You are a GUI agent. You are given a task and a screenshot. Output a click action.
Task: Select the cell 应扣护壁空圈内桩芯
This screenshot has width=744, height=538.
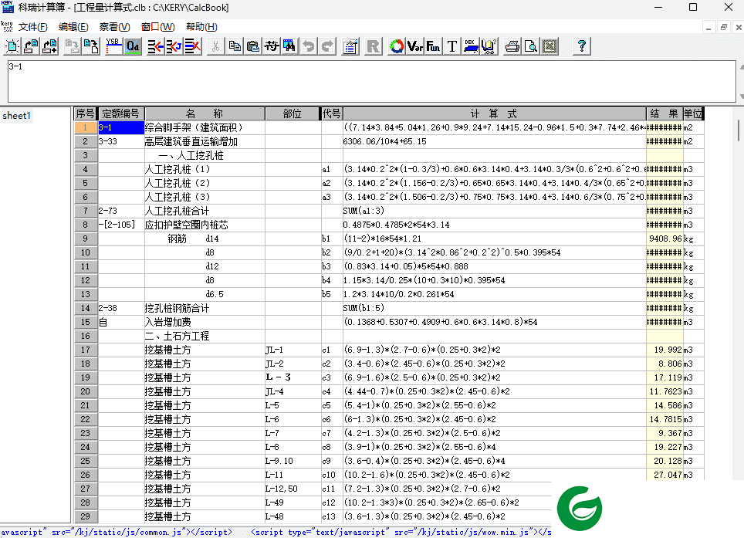coord(205,225)
